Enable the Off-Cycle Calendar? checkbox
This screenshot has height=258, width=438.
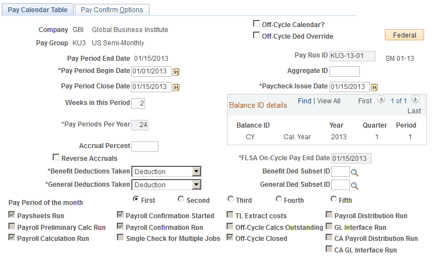pyautogui.click(x=256, y=23)
